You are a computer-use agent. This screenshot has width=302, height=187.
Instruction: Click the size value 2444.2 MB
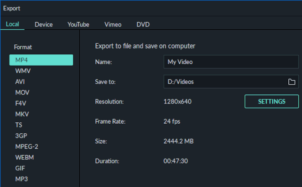(178, 141)
